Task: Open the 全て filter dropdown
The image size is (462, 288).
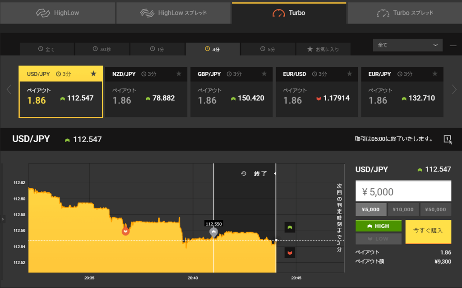Action: coord(407,45)
